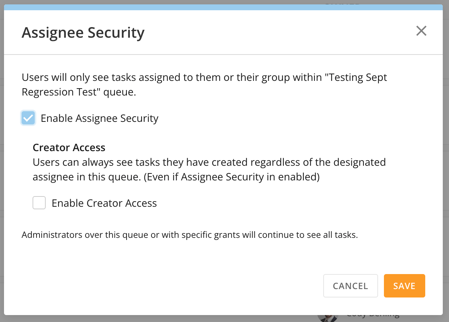
Task: Save the assignee security settings
Action: 404,286
